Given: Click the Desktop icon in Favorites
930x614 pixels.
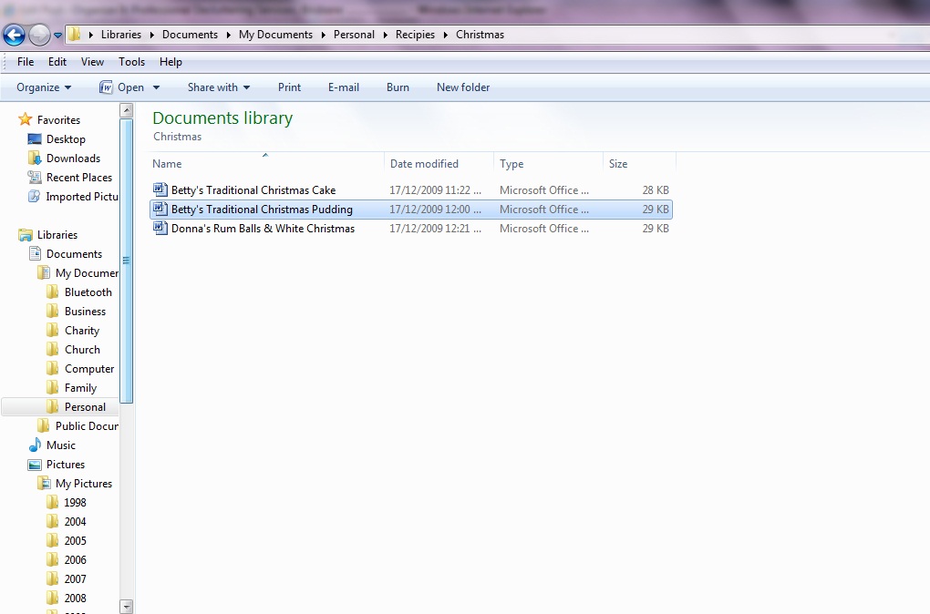Looking at the screenshot, I should pos(35,139).
